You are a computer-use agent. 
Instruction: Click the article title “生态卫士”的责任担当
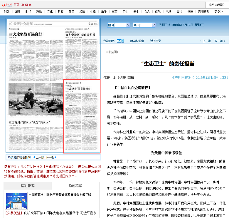(x=168, y=64)
